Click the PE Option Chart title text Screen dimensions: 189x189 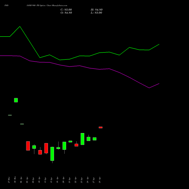click(47, 6)
